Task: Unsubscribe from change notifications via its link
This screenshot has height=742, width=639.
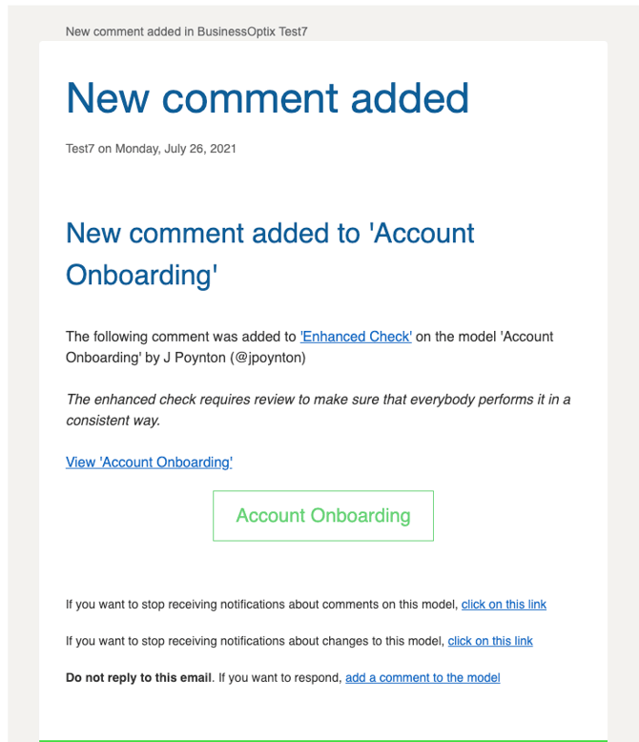Action: [x=490, y=641]
